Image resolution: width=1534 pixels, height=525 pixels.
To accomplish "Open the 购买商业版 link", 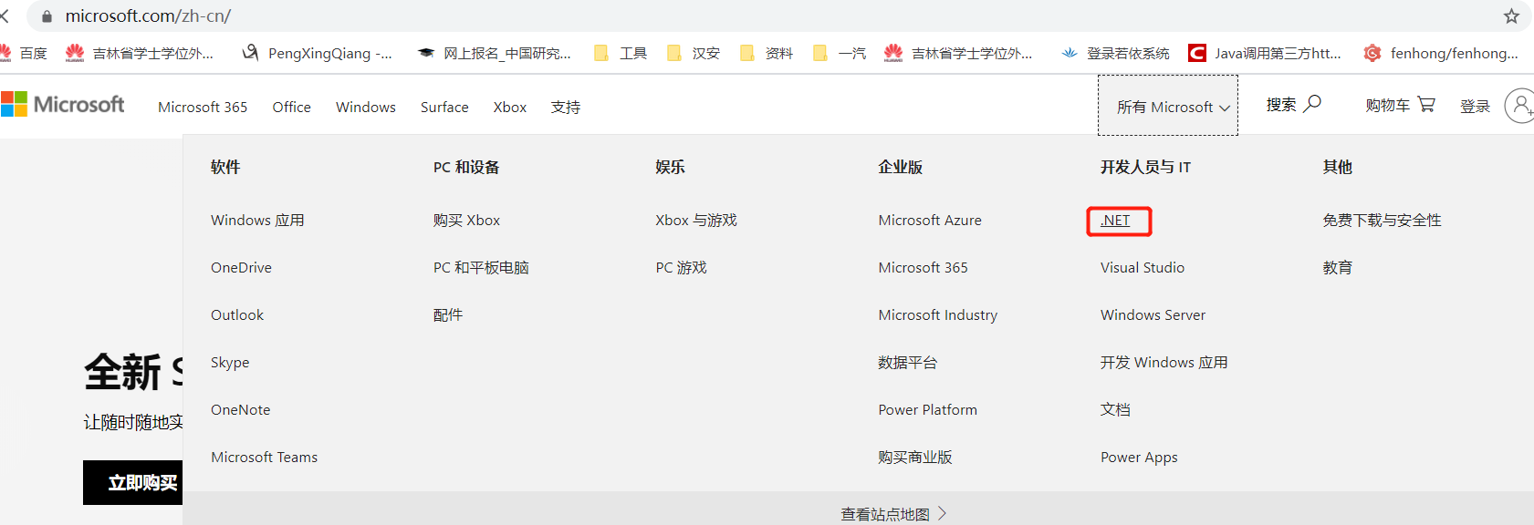I will click(x=914, y=458).
